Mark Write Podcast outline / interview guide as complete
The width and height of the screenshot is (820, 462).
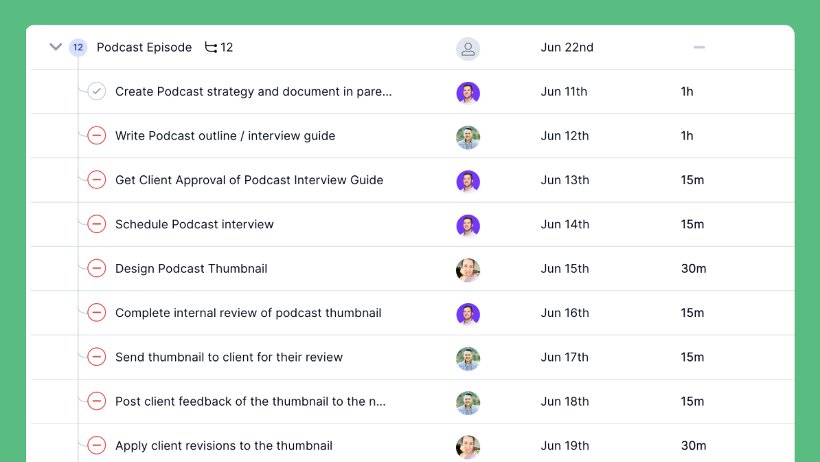tap(96, 135)
